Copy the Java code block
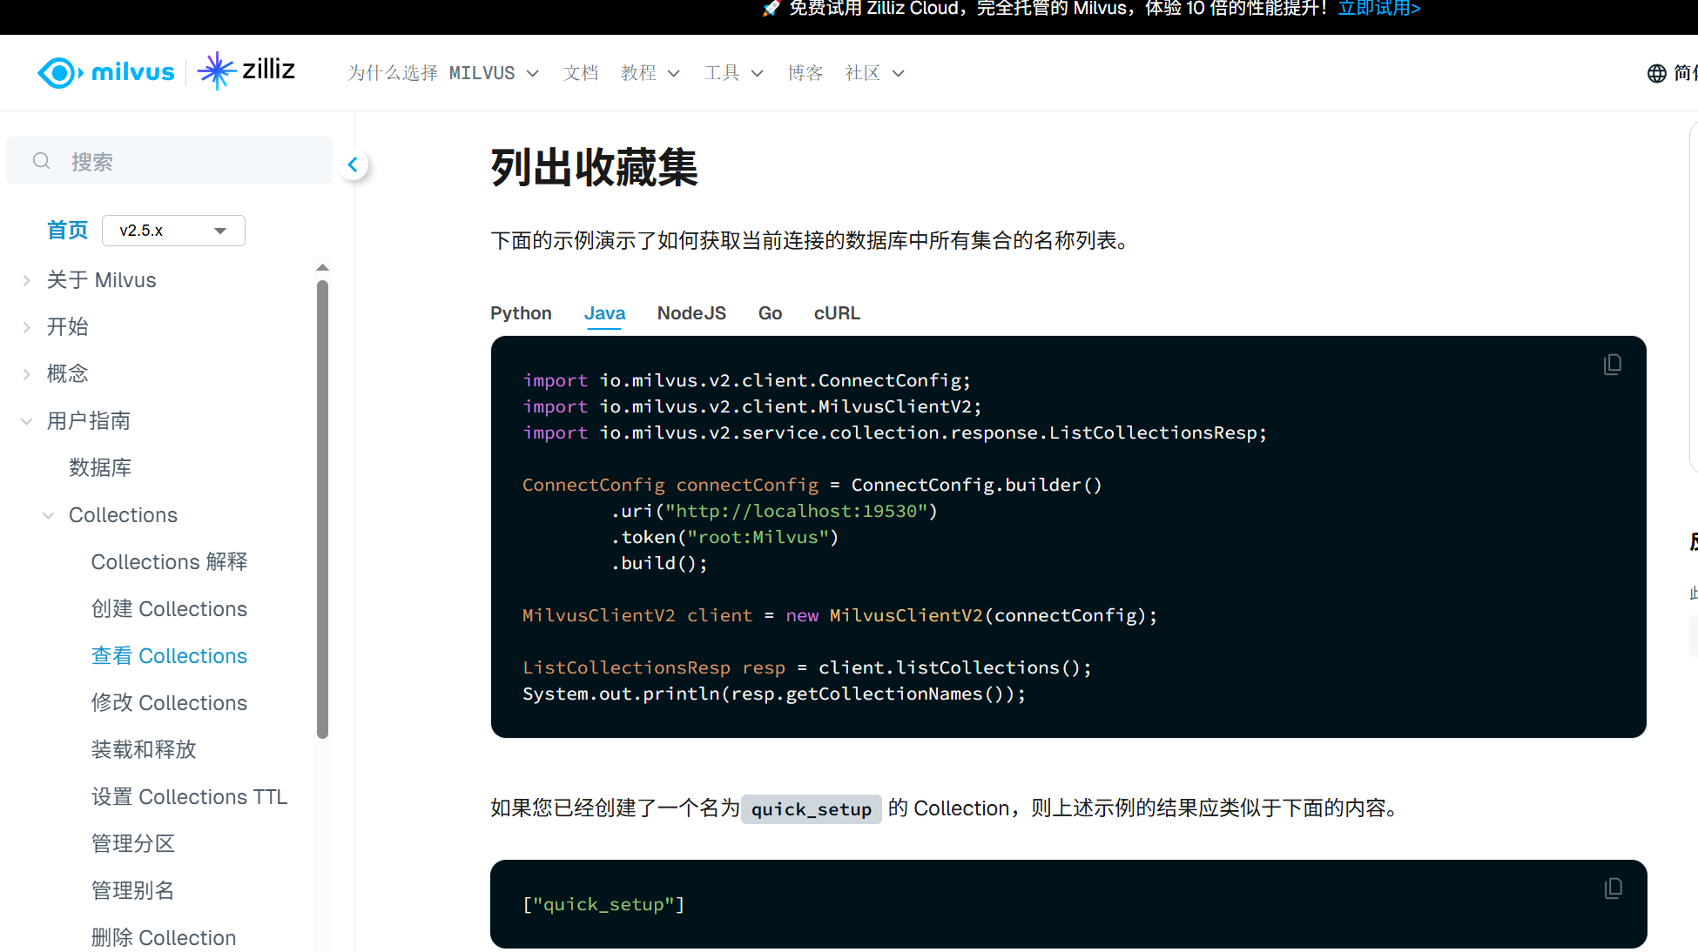Viewport: 1698px width, 952px height. (1612, 365)
